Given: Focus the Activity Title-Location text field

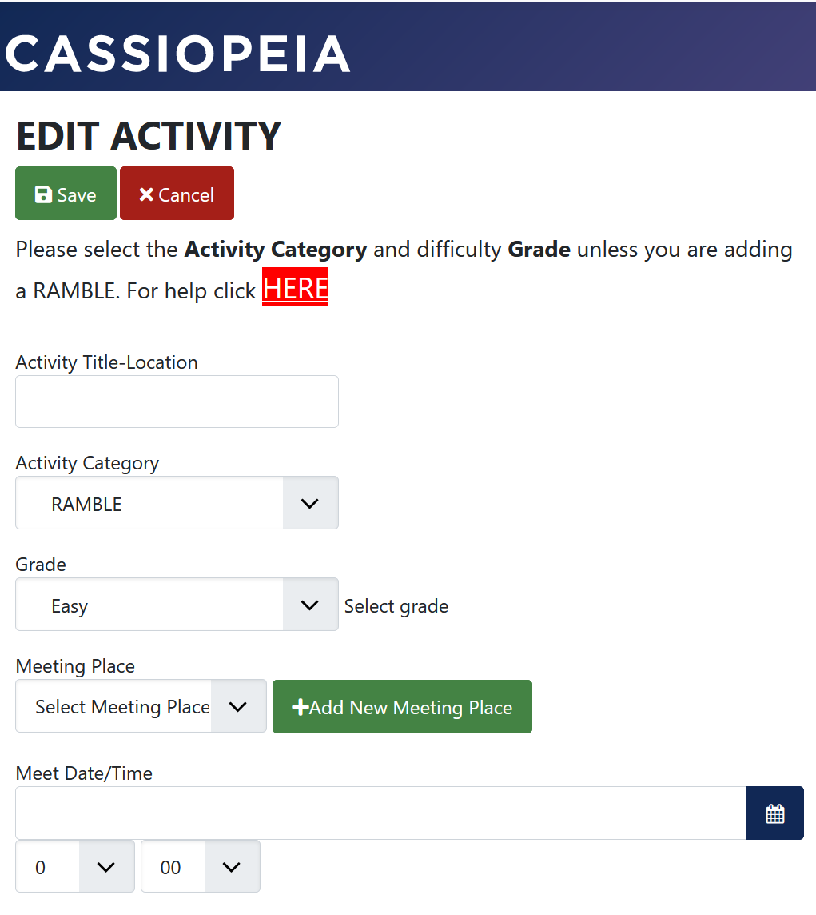Looking at the screenshot, I should 177,402.
